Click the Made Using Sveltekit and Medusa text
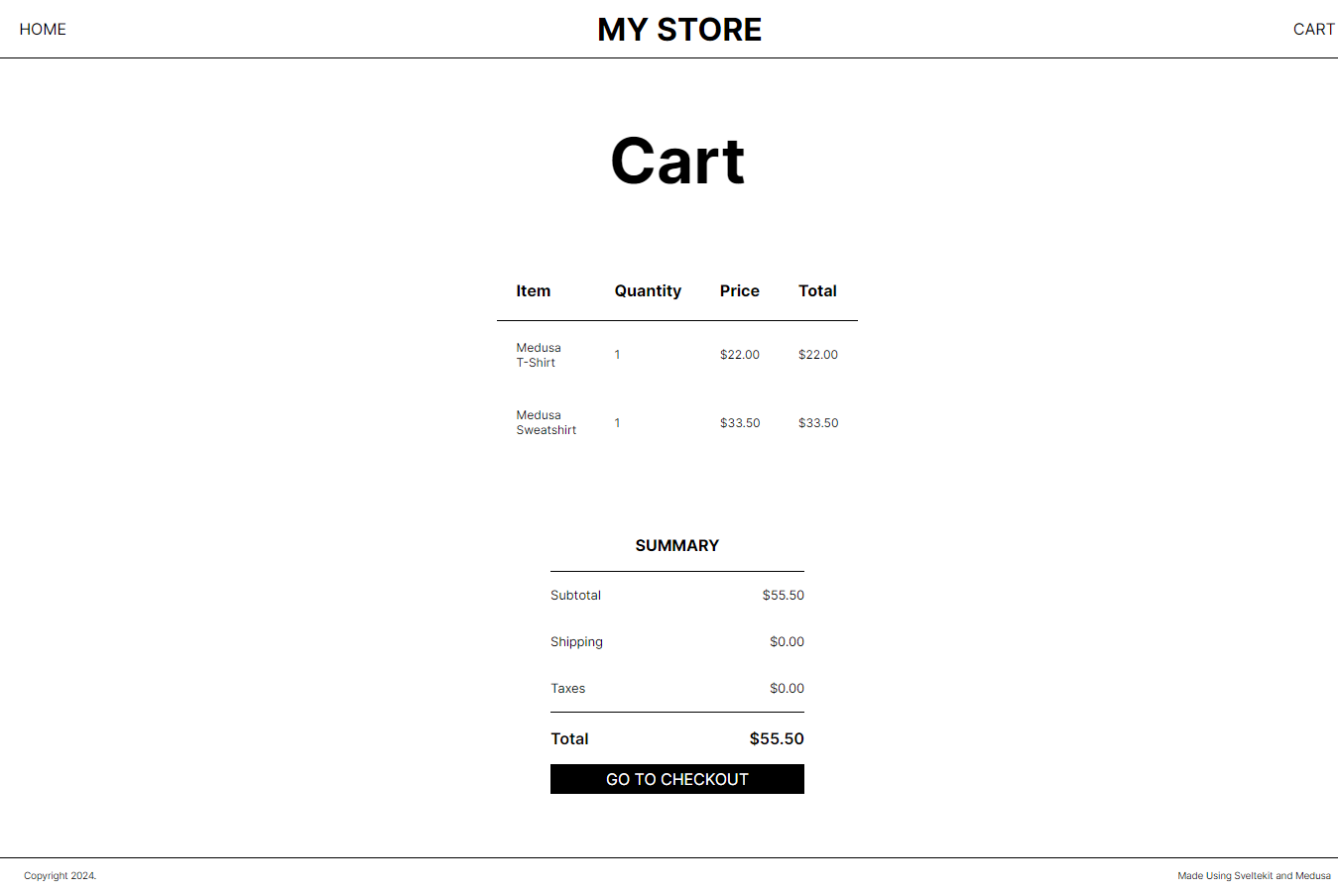Screen dimensions: 1338x893 click(x=1254, y=876)
